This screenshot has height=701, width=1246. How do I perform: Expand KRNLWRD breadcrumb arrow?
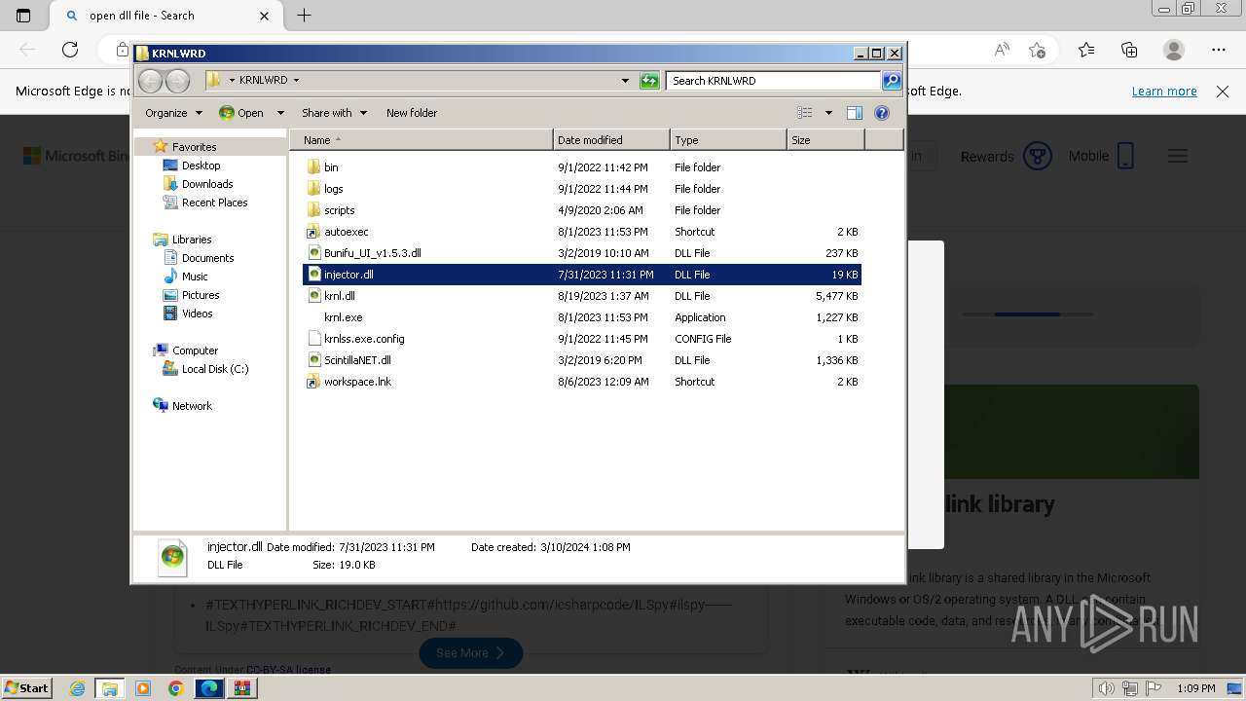coord(296,81)
